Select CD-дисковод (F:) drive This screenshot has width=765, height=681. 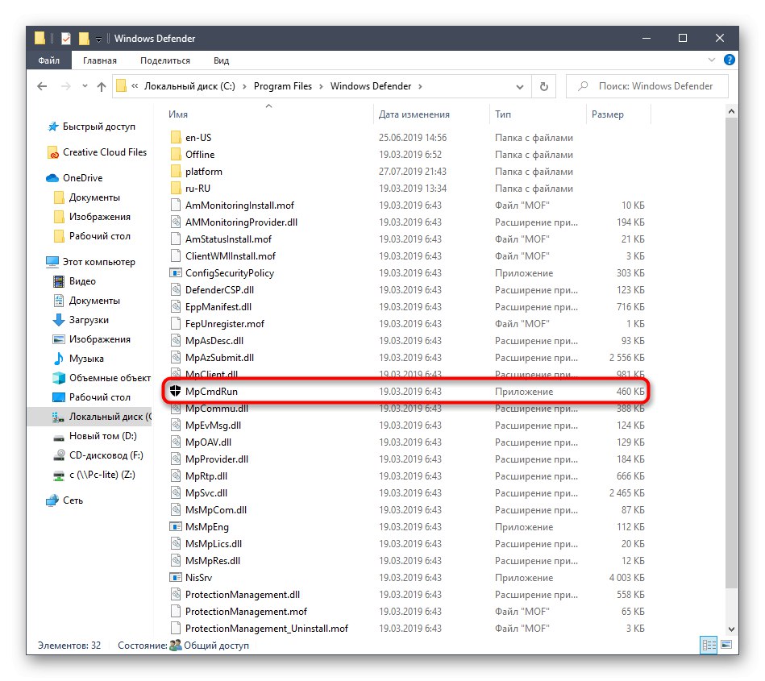[98, 455]
